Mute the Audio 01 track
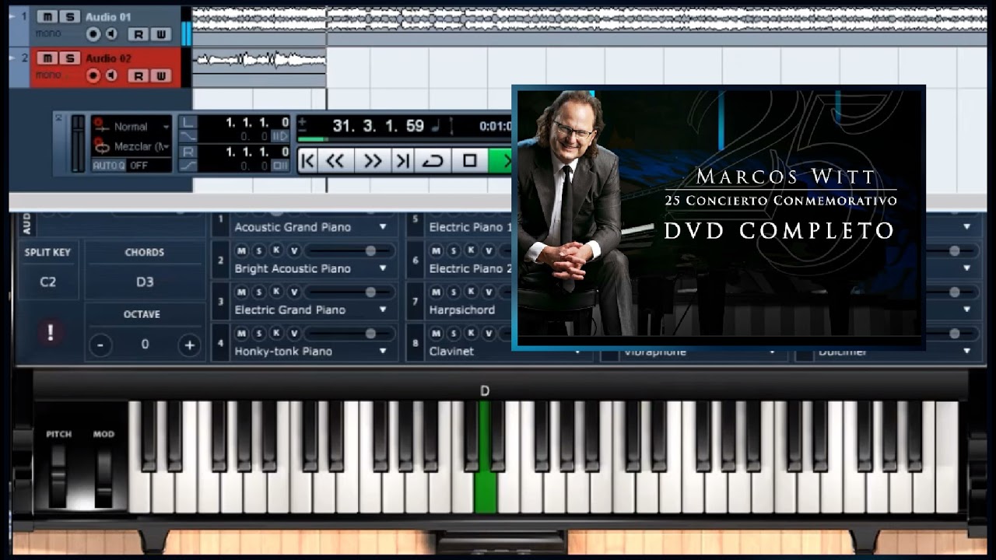 point(47,16)
